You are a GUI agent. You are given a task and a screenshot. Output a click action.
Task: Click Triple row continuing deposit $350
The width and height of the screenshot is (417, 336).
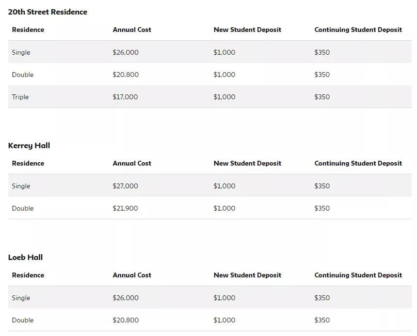(322, 97)
